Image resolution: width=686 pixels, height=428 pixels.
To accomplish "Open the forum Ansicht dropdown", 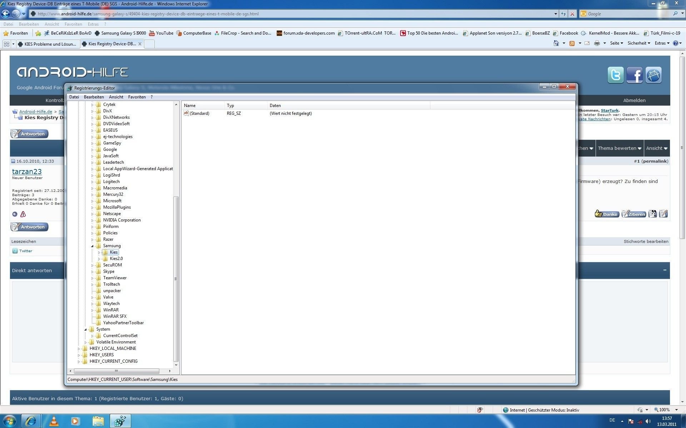I will pyautogui.click(x=657, y=148).
